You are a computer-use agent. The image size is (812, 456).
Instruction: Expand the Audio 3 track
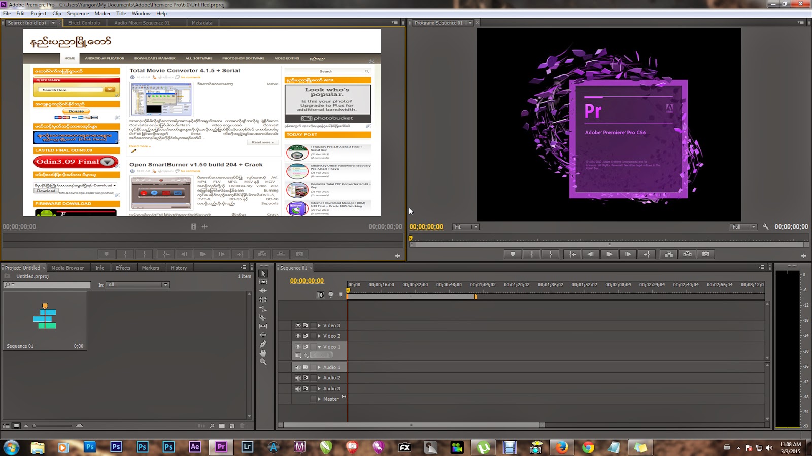click(319, 389)
